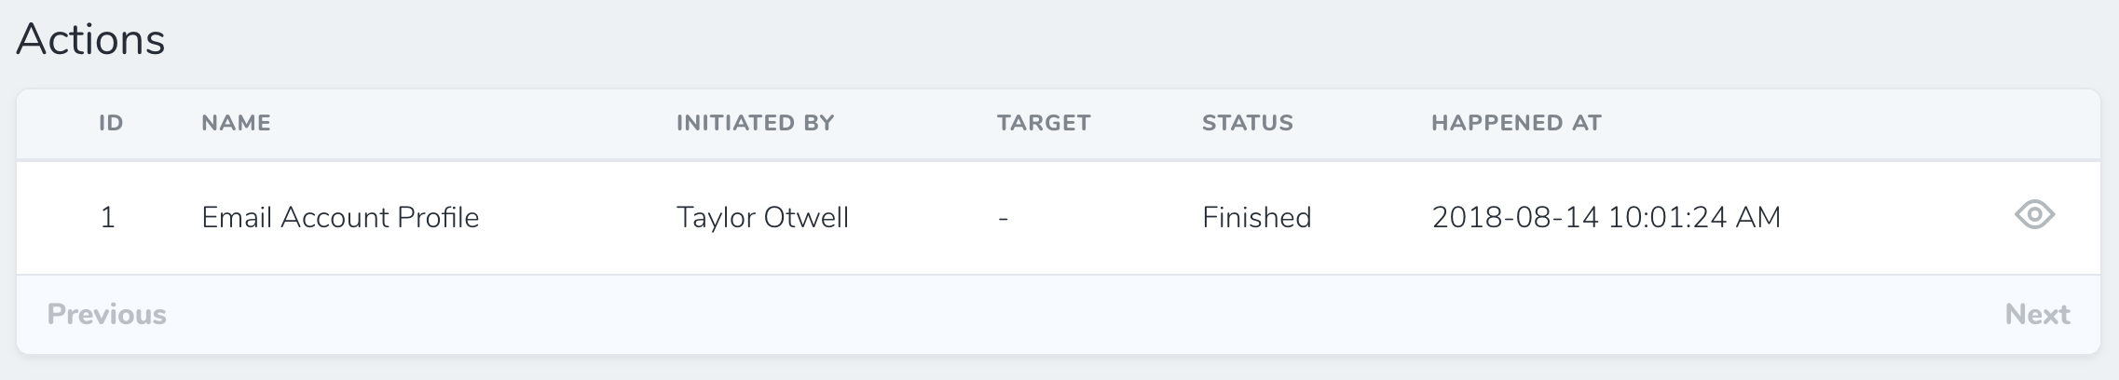2119x380 pixels.
Task: Click the TARGET column header
Action: point(1043,123)
